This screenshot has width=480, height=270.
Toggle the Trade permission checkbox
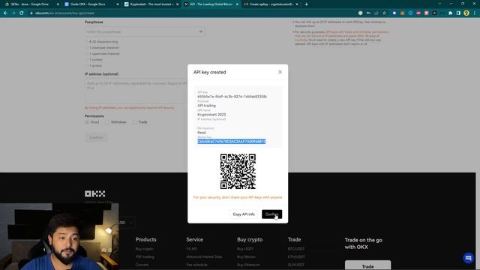click(134, 122)
